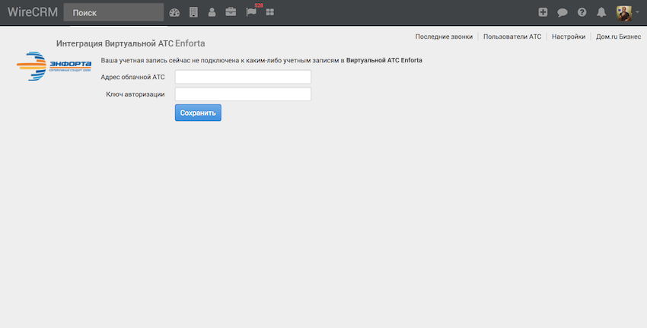Open the dashboard gauge icon
This screenshot has height=328, width=647.
(174, 12)
